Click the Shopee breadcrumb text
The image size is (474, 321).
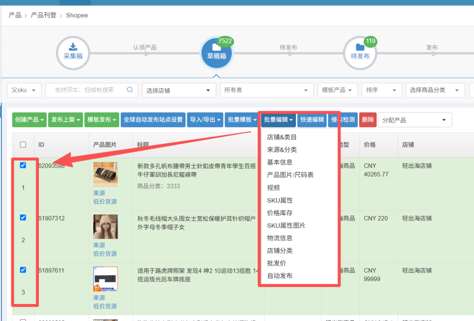(77, 15)
